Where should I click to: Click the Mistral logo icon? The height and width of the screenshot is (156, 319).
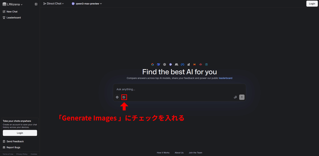point(194,64)
